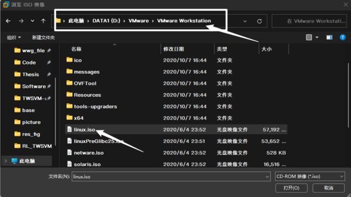Select DATA1 (D:) in the address path
The height and width of the screenshot is (197, 351).
coord(106,21)
